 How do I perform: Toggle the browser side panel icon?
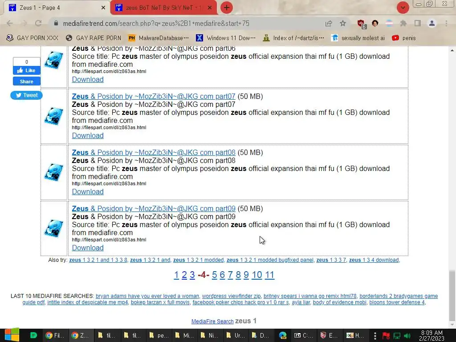pyautogui.click(x=418, y=23)
